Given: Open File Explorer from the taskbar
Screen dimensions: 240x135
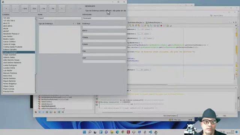Looking at the screenshot, I should pos(112,132).
